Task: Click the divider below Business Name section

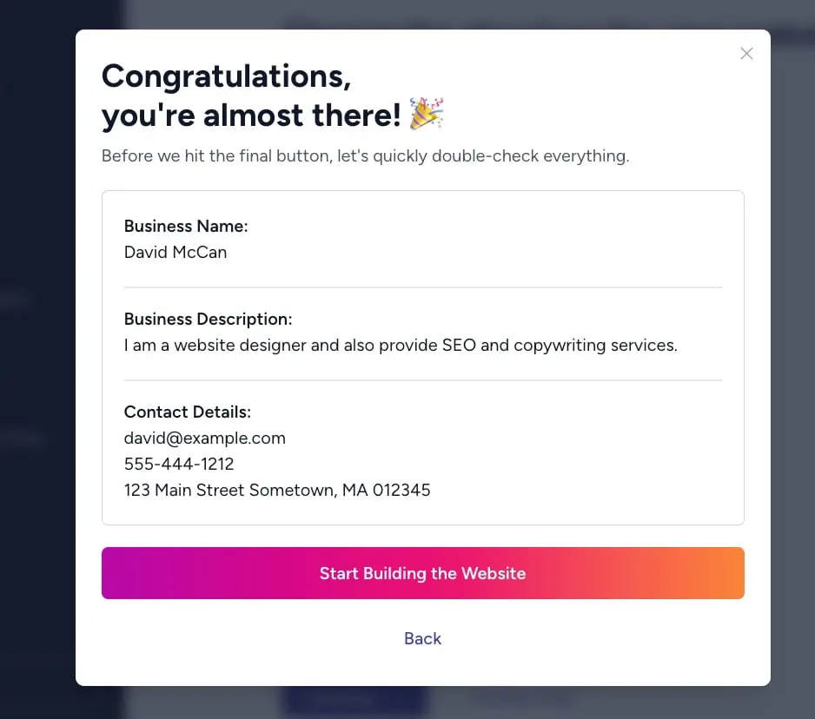Action: tap(422, 287)
